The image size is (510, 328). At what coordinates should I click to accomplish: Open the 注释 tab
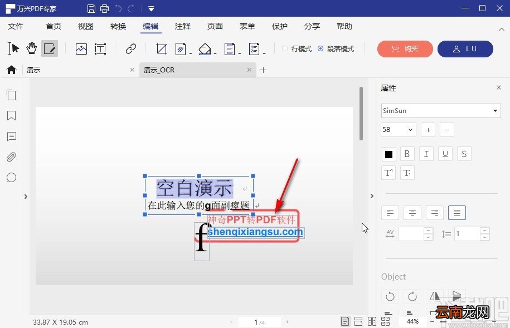182,26
